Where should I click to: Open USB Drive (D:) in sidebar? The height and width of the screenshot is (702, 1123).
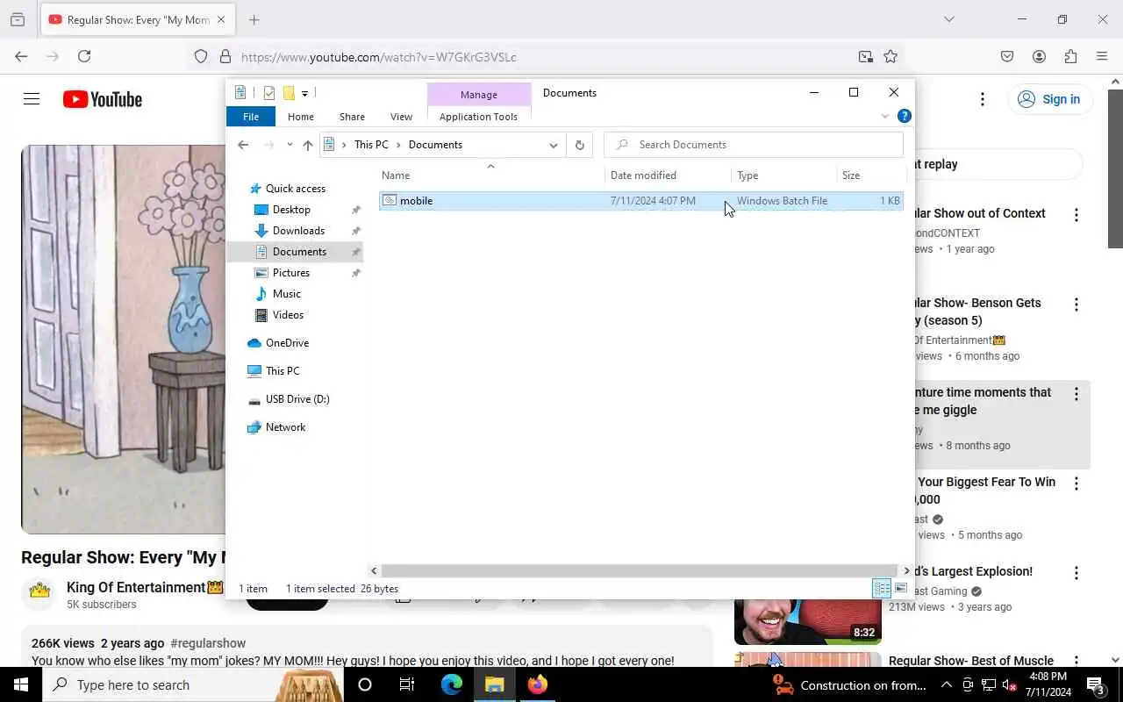[297, 399]
